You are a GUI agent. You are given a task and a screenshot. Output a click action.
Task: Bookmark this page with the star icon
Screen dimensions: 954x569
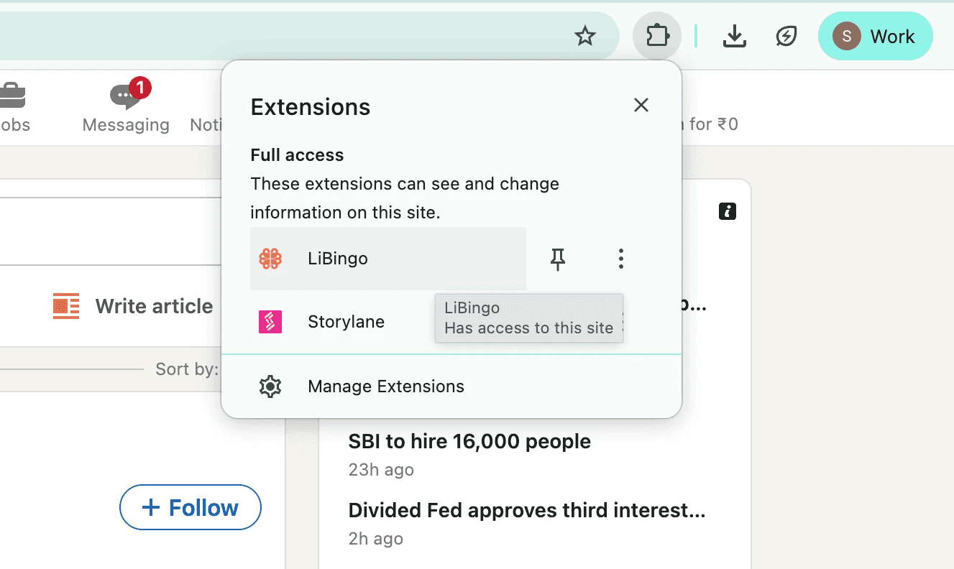pyautogui.click(x=586, y=36)
